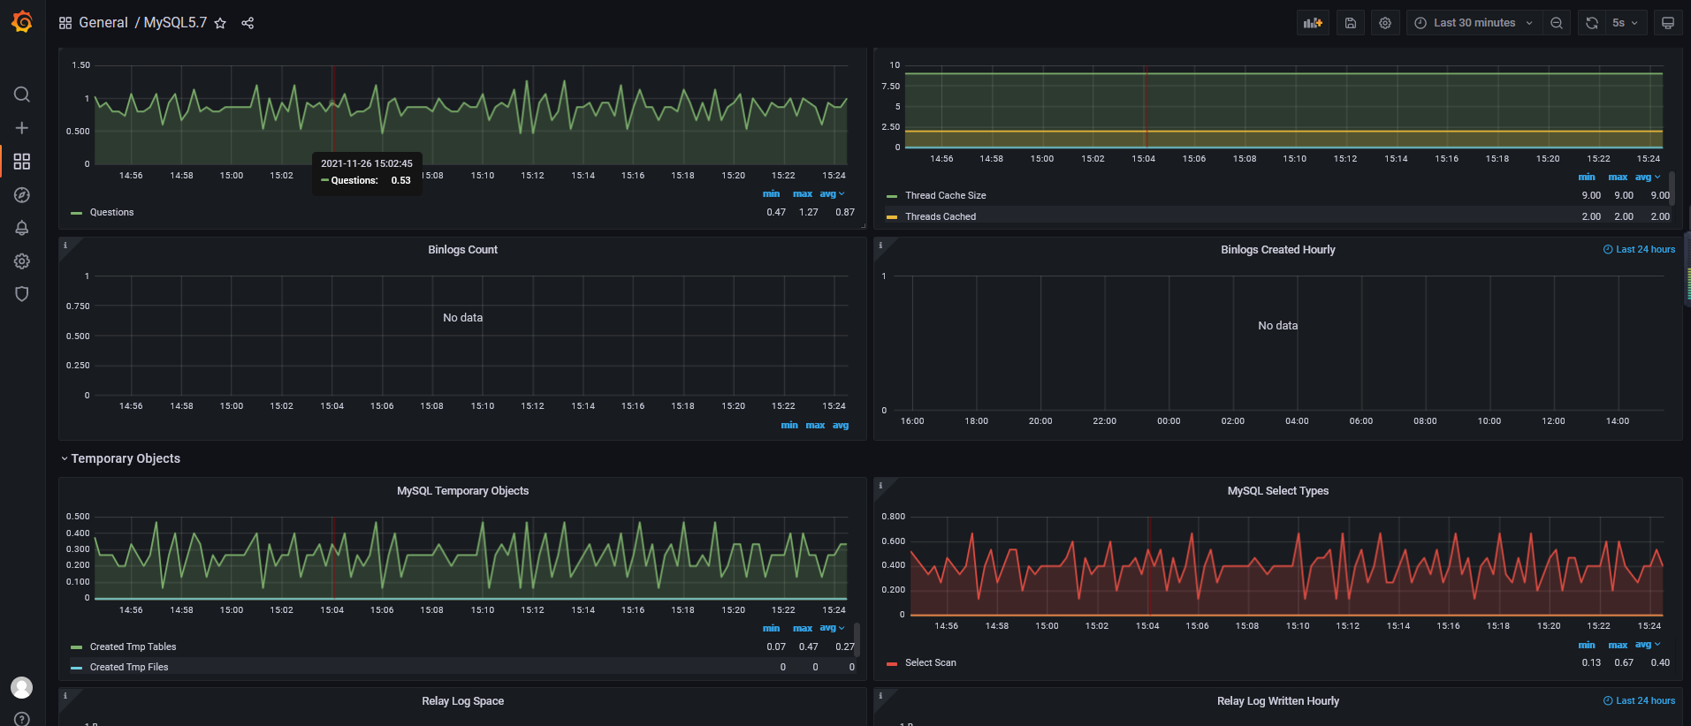
Task: Click Last 24 hours on Binlogs Created Hourly
Action: point(1639,250)
